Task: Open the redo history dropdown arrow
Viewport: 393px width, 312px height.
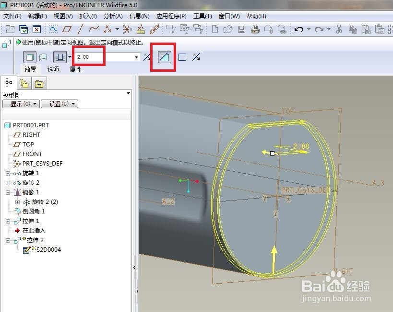Action: pos(329,29)
